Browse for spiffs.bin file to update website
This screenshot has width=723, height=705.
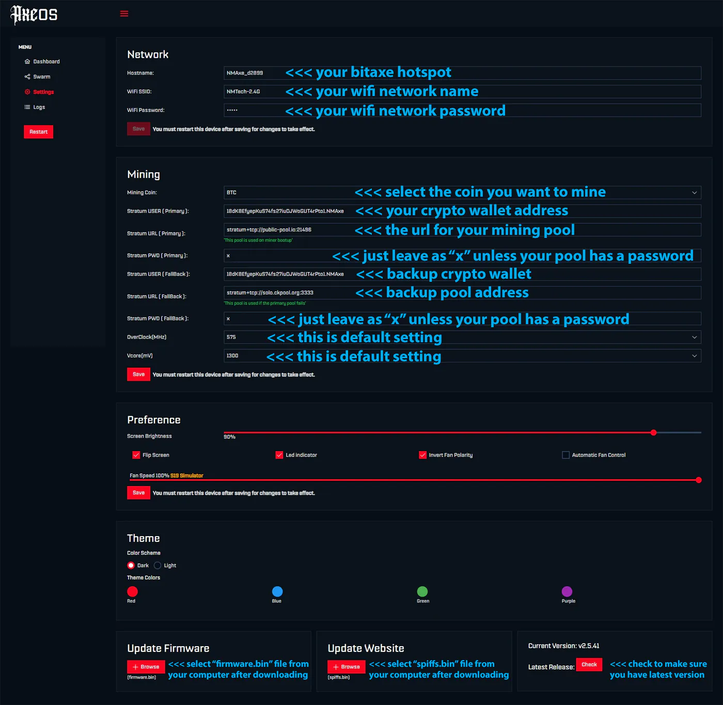click(347, 667)
